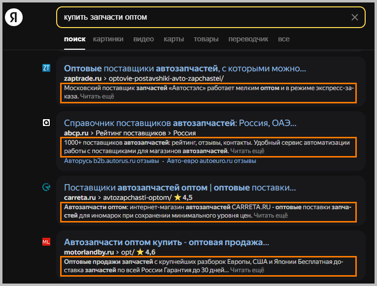The height and width of the screenshot is (286, 377).
Task: Click the snippet text 'интернет-магазин автозапчастей CARRETA.RU'
Action: click(x=200, y=207)
